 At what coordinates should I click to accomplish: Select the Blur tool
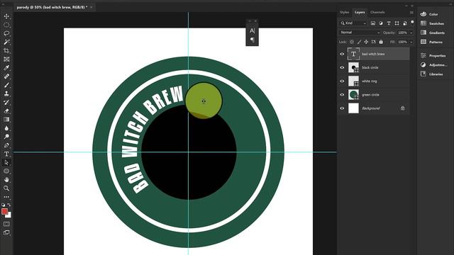[x=6, y=128]
